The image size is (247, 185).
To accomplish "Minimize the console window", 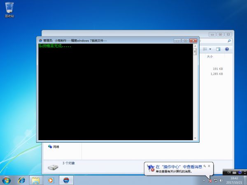I will [177, 41].
